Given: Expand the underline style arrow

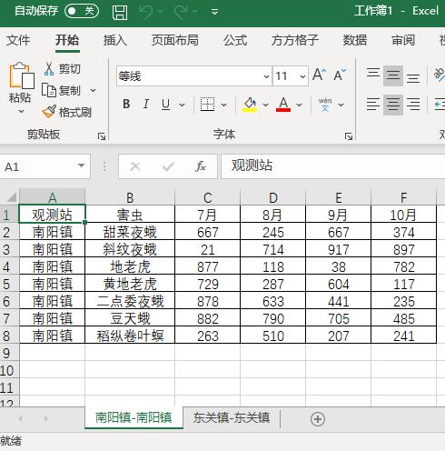Looking at the screenshot, I should click(182, 105).
